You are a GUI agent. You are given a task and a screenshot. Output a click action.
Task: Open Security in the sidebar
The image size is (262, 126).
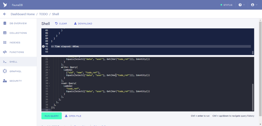coord(18,81)
